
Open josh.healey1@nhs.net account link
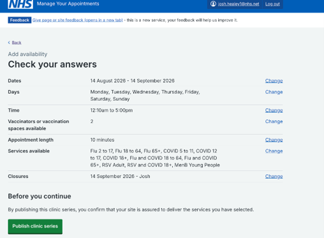[x=239, y=4]
